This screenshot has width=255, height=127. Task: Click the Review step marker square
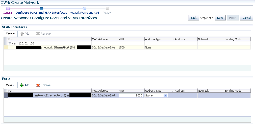tap(107, 9)
